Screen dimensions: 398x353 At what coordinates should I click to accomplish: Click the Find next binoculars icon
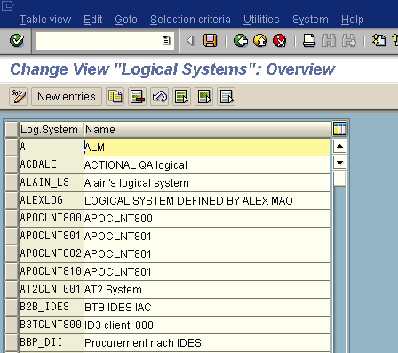[x=349, y=41]
